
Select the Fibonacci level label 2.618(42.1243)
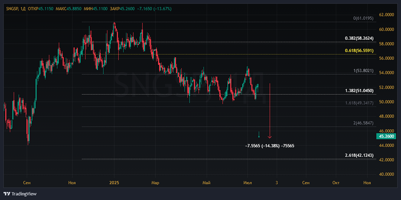tap(359, 155)
